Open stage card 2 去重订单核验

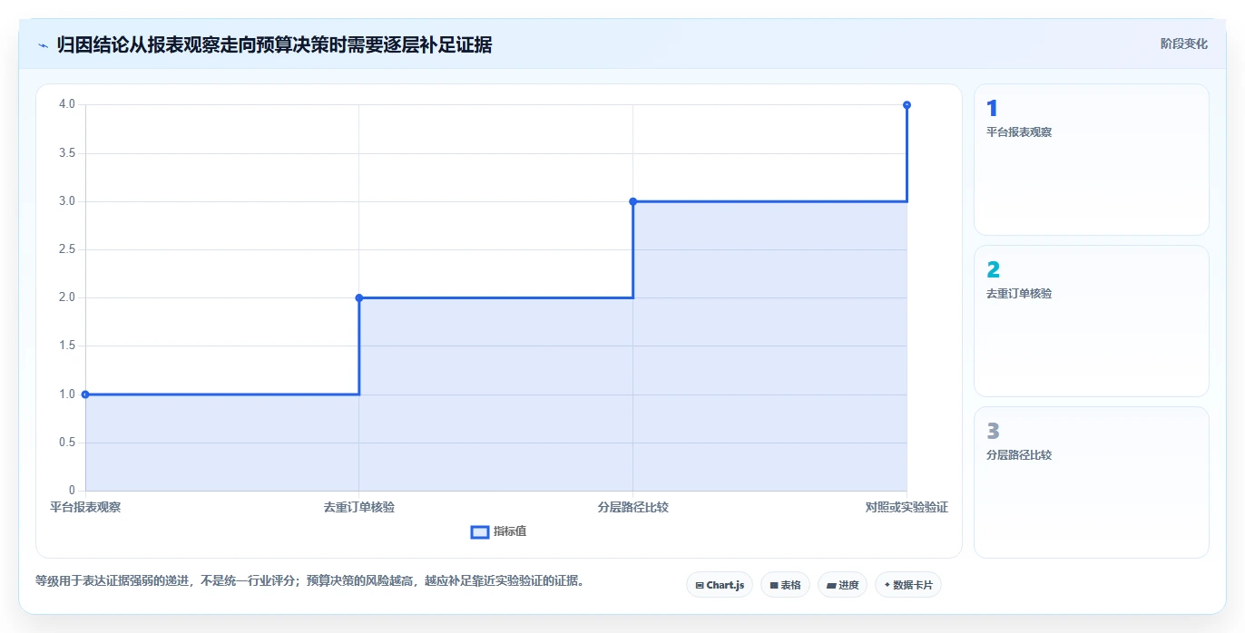click(x=1092, y=321)
